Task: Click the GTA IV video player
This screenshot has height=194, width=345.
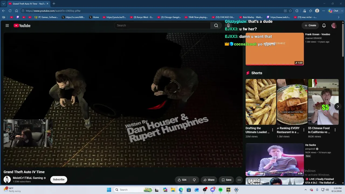Action: 123,100
